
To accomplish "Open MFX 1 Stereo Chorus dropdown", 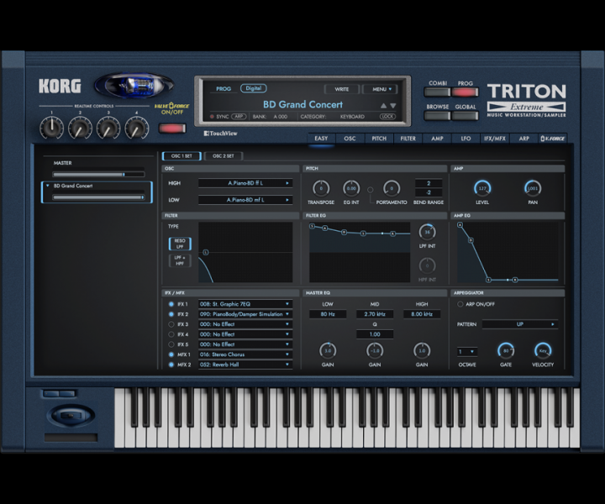I will 245,354.
